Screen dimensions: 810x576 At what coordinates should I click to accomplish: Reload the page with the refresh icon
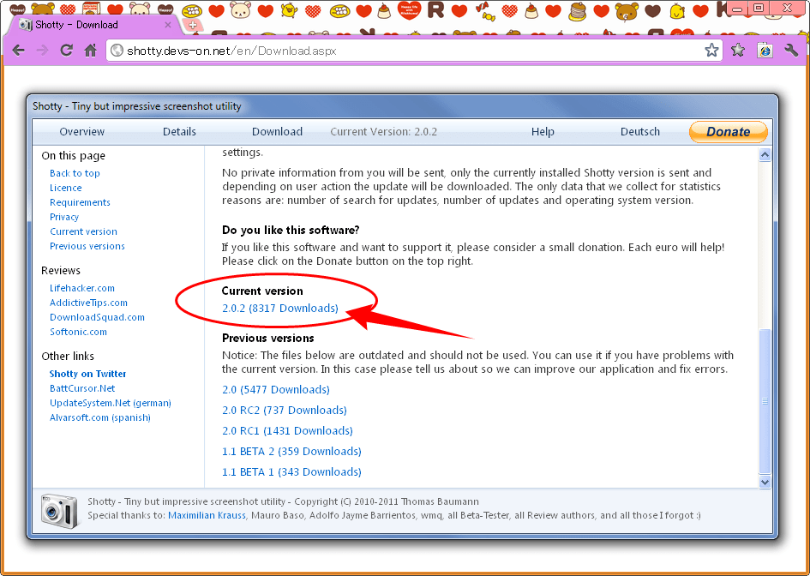66,51
